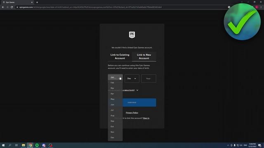Close the Epic Games browser tab
The height and width of the screenshot is (148, 264).
click(32, 2)
